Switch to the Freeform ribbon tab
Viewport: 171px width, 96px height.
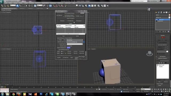tap(22, 8)
